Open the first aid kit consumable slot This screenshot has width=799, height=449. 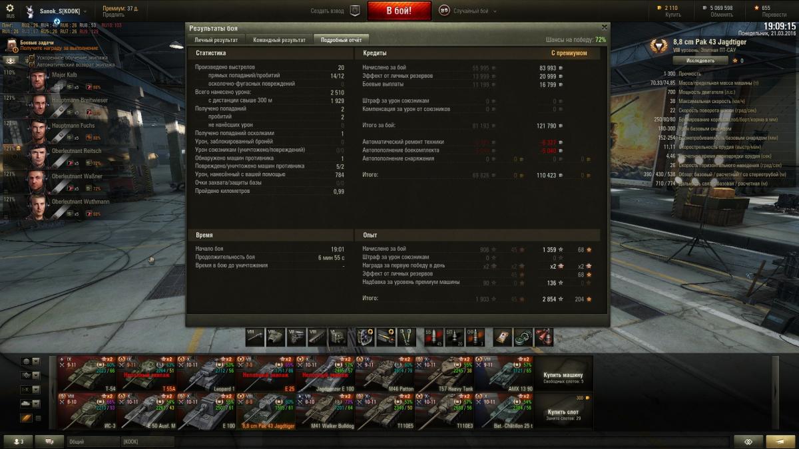(503, 337)
